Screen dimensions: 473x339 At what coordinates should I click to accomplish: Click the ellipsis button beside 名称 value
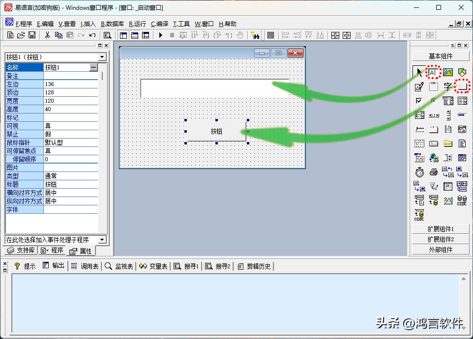pyautogui.click(x=93, y=67)
